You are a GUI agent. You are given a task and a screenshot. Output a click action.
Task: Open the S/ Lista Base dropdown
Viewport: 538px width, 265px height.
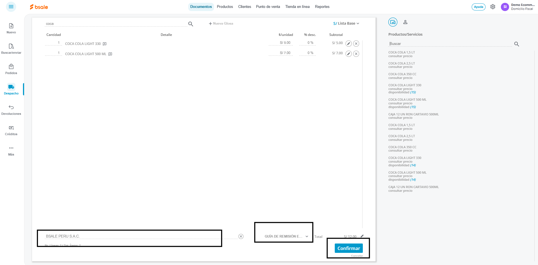[346, 23]
